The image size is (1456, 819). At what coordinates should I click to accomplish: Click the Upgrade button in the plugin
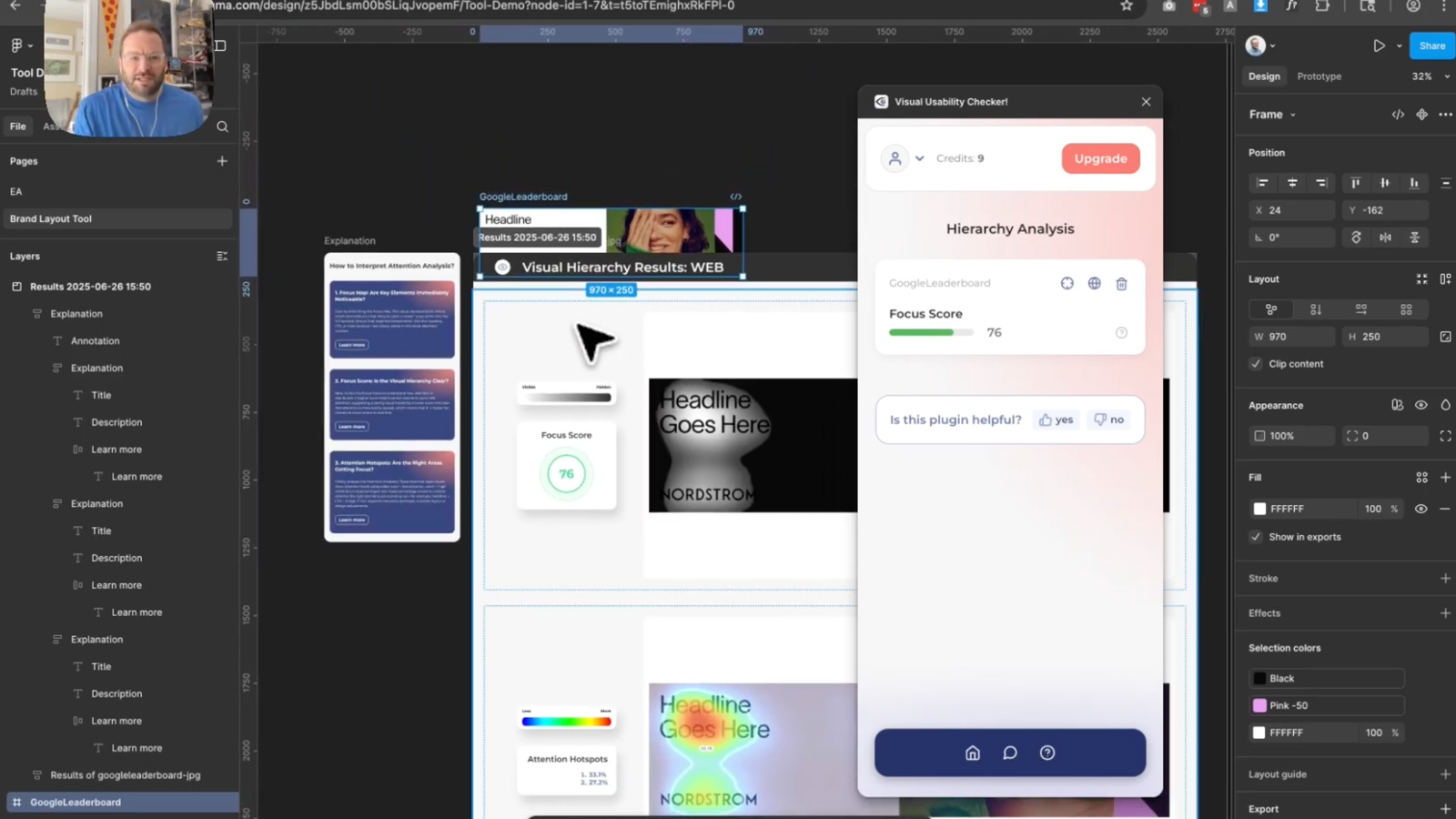pyautogui.click(x=1100, y=158)
